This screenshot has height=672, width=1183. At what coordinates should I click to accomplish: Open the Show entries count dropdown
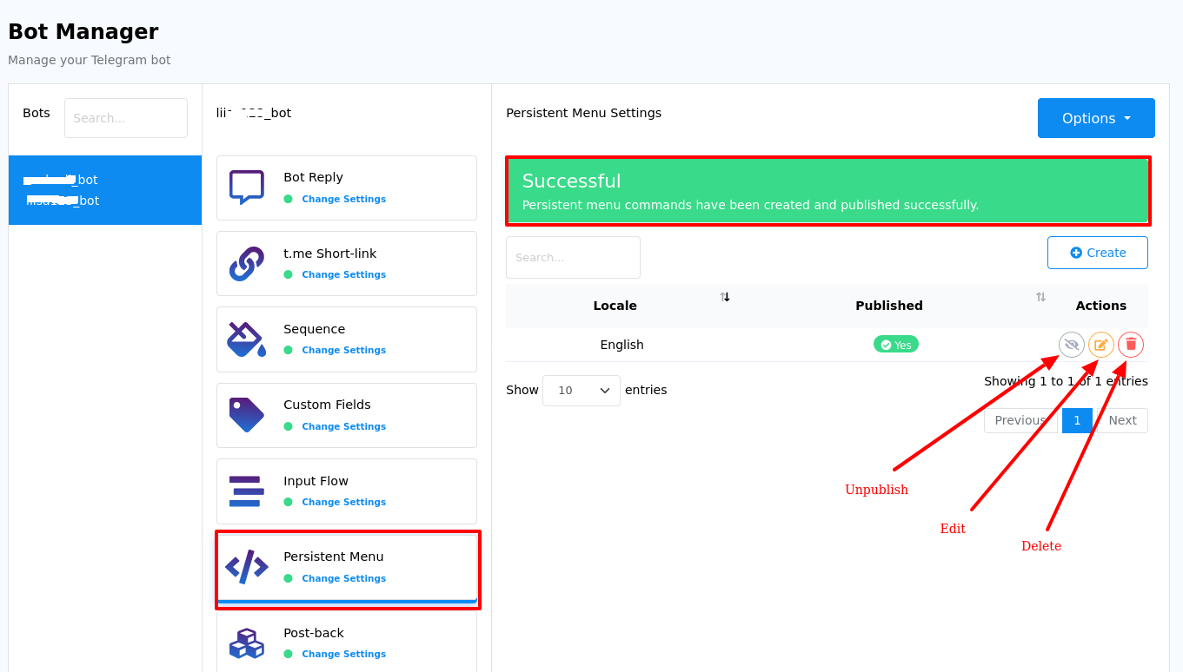coord(581,390)
